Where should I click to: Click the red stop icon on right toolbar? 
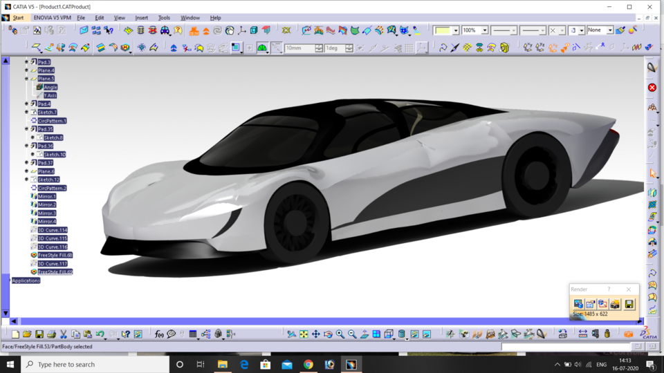pyautogui.click(x=652, y=88)
